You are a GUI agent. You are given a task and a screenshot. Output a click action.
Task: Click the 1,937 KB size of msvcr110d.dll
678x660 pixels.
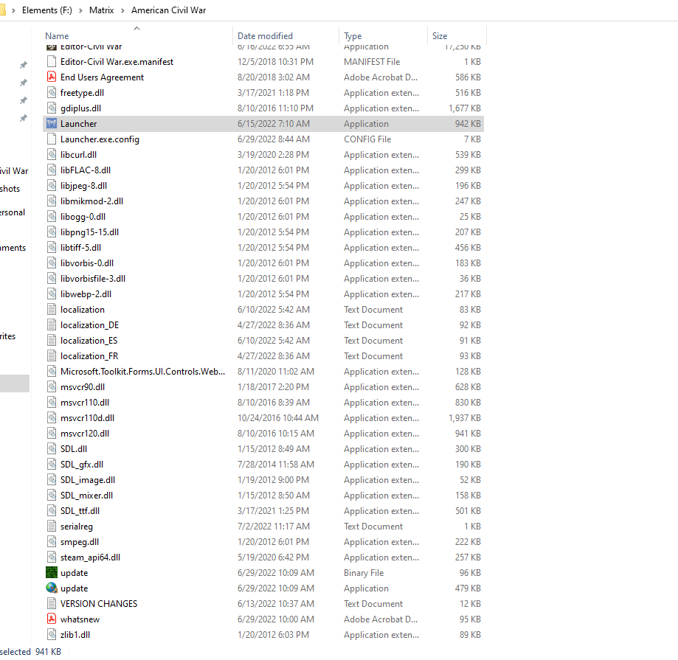point(464,418)
